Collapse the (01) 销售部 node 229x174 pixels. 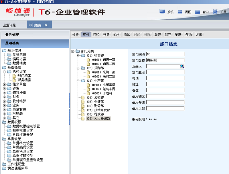coord(78,55)
